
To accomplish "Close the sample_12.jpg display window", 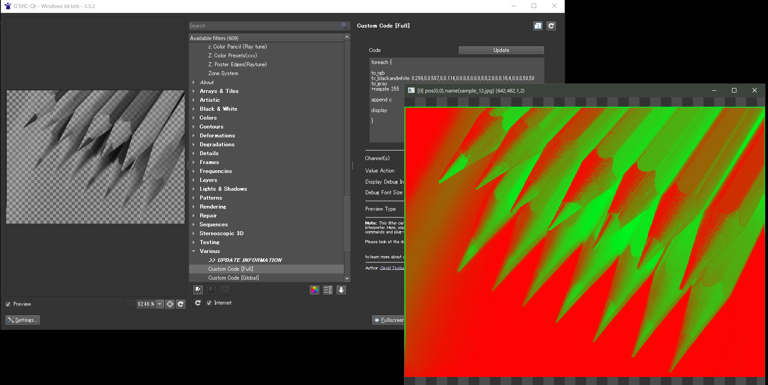I will click(755, 90).
